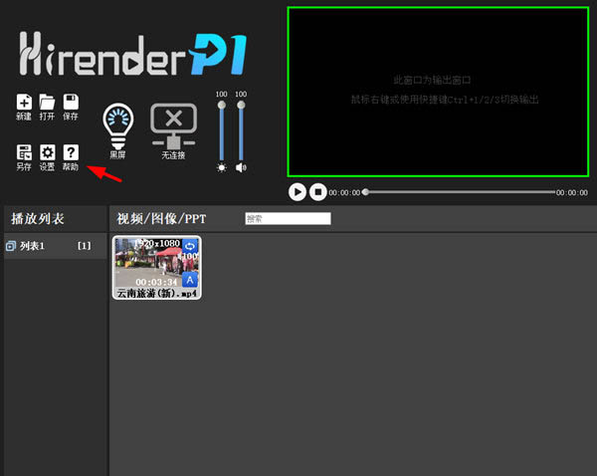Start playback with the play button
The width and height of the screenshot is (597, 476).
[298, 192]
